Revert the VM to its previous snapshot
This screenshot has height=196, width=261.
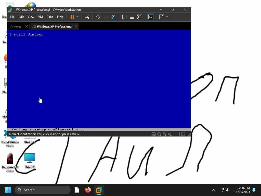click(x=106, y=17)
